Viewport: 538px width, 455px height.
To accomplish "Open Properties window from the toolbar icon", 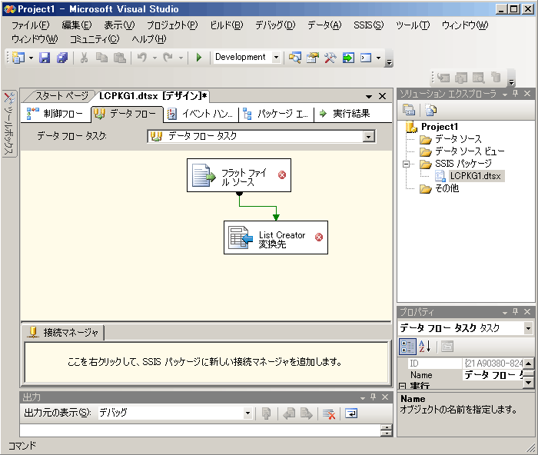I will [x=313, y=58].
